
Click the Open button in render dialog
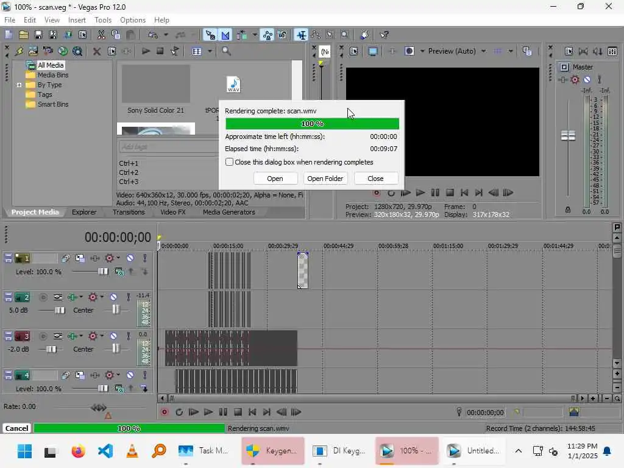[x=275, y=179]
